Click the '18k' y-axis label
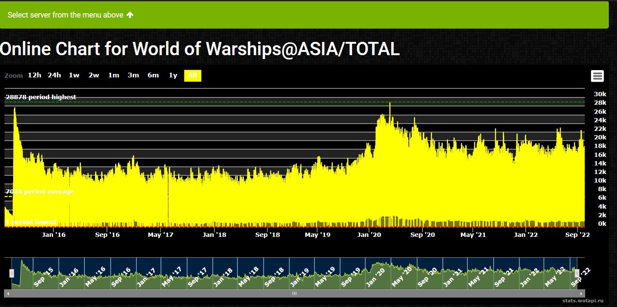Screen dimensions: 617x307 tap(600, 146)
